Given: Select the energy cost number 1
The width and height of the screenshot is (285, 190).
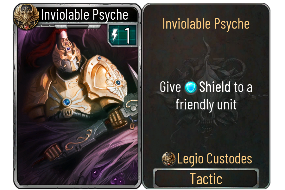Looking at the screenshot, I should (128, 35).
